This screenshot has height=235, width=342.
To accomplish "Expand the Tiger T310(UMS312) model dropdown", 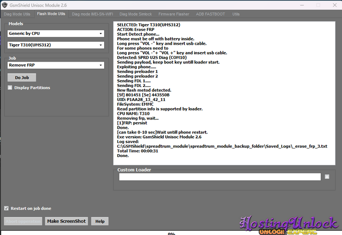I will coord(56,45).
